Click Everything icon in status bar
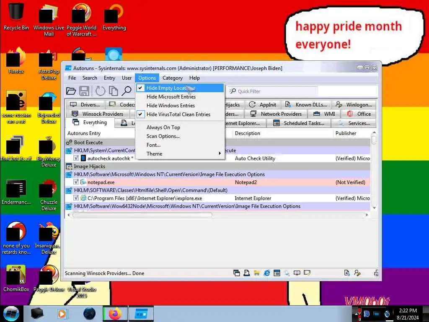The height and width of the screenshot is (322, 429). coord(237,273)
